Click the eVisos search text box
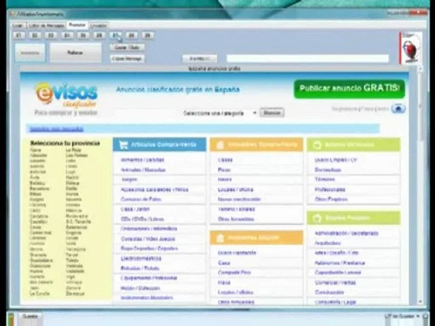Image resolution: width=435 pixels, height=326 pixels. coord(146,113)
